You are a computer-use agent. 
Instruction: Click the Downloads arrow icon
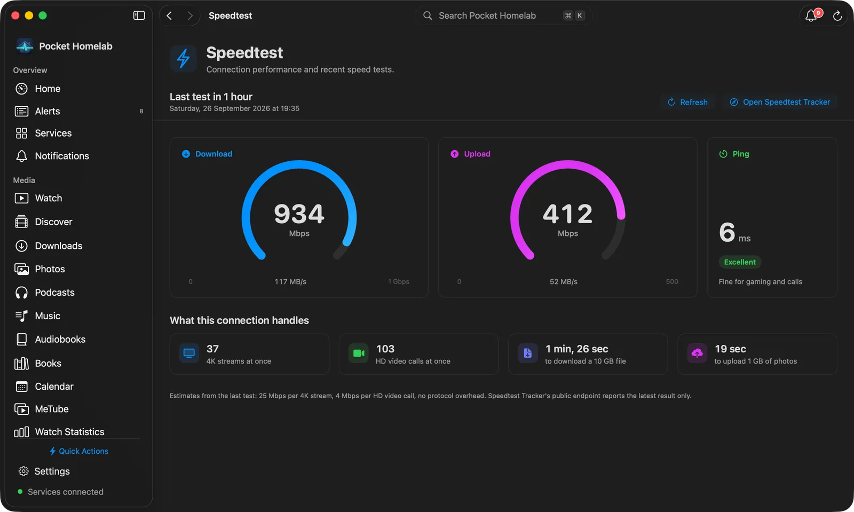(21, 246)
